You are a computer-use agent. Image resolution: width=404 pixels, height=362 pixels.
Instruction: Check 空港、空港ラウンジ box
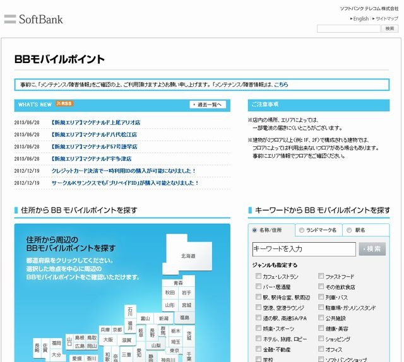[258, 307]
